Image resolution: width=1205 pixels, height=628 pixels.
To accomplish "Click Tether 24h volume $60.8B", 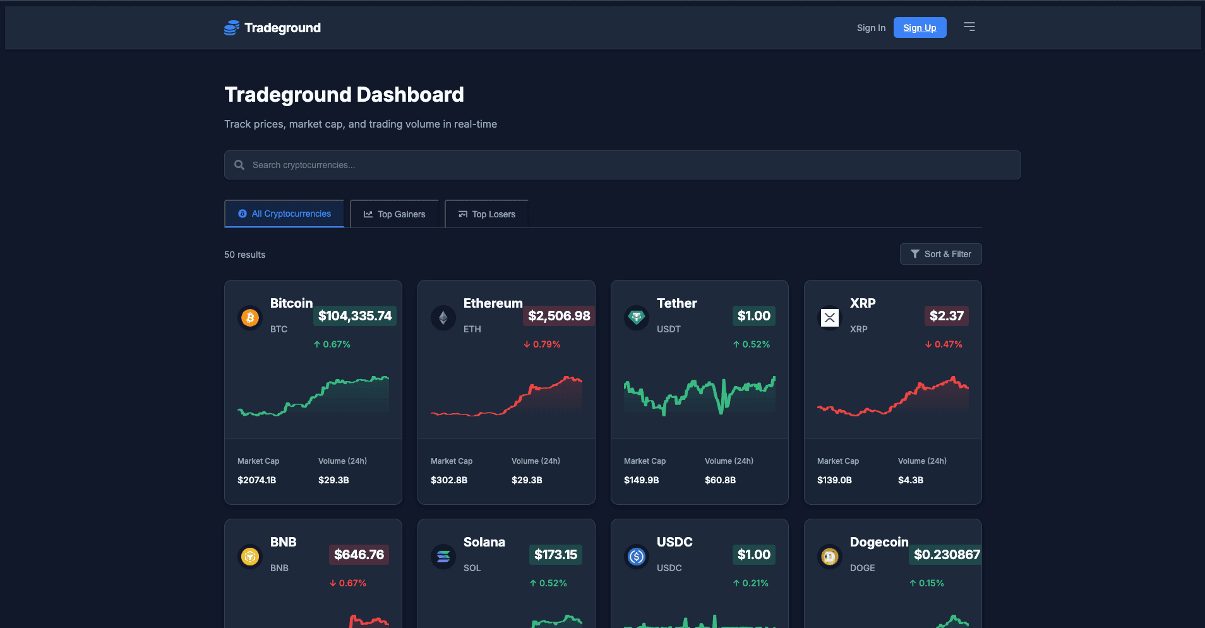I will (x=720, y=480).
